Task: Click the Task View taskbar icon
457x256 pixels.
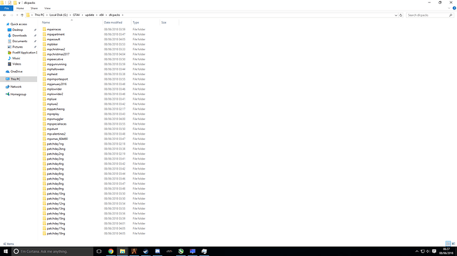Action: coord(99,251)
